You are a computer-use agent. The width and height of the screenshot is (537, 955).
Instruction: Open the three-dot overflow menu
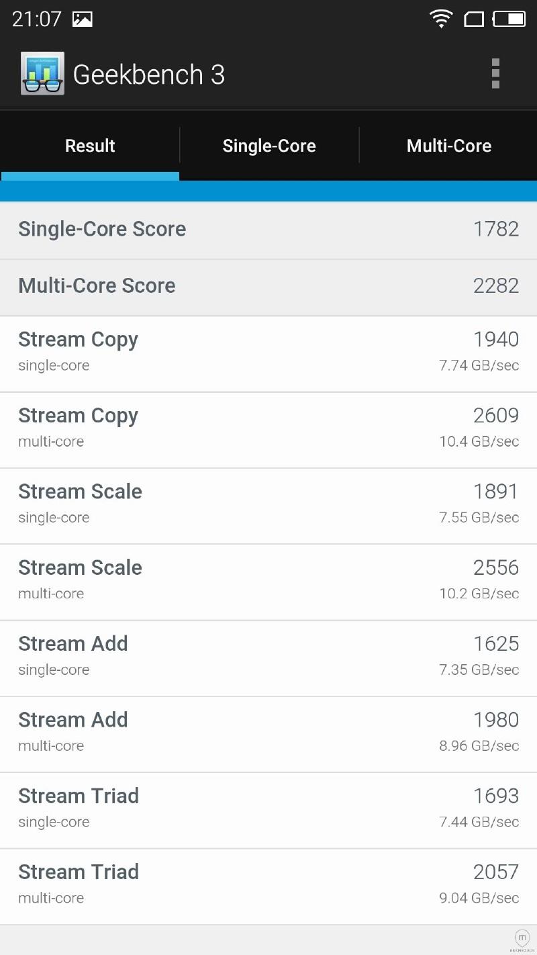coord(495,74)
